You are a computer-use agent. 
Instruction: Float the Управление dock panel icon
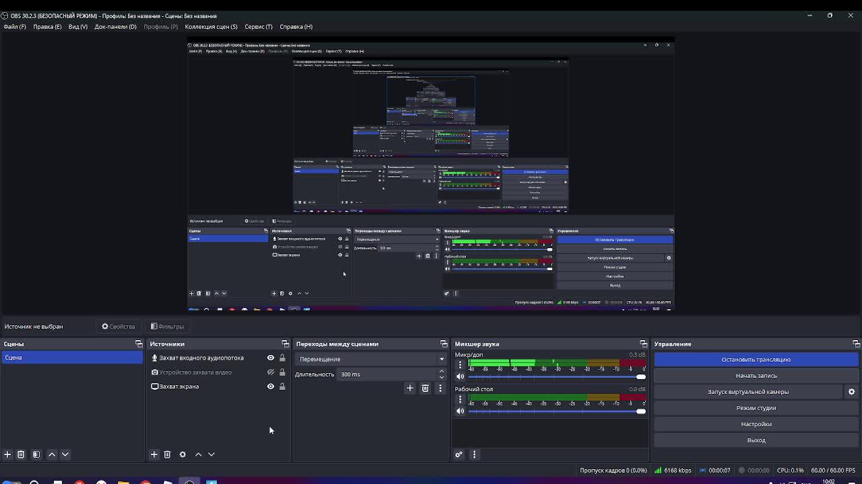[856, 344]
